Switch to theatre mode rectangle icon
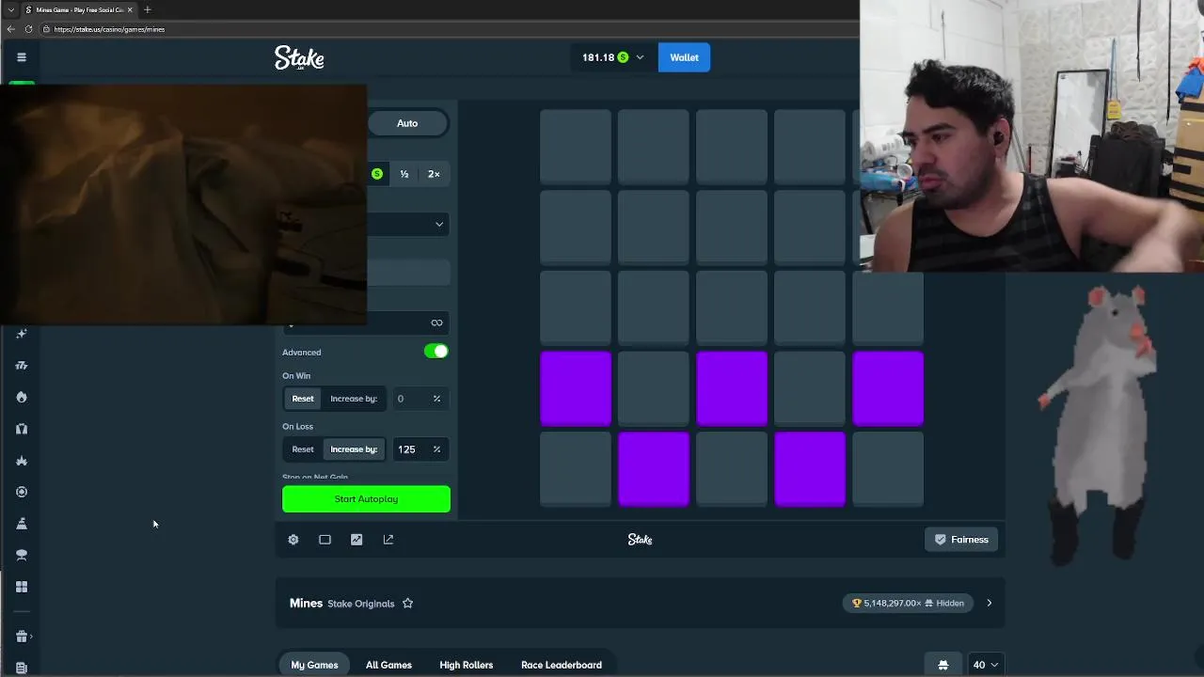 pyautogui.click(x=325, y=540)
